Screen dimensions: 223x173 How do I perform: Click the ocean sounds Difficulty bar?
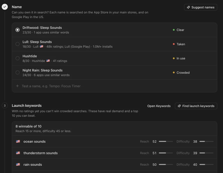[206, 141]
